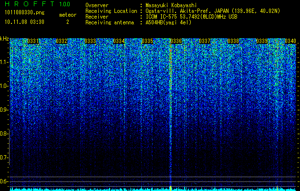Click the file name 1011080330.png
Screen dimensions: 300x191
(24, 13)
